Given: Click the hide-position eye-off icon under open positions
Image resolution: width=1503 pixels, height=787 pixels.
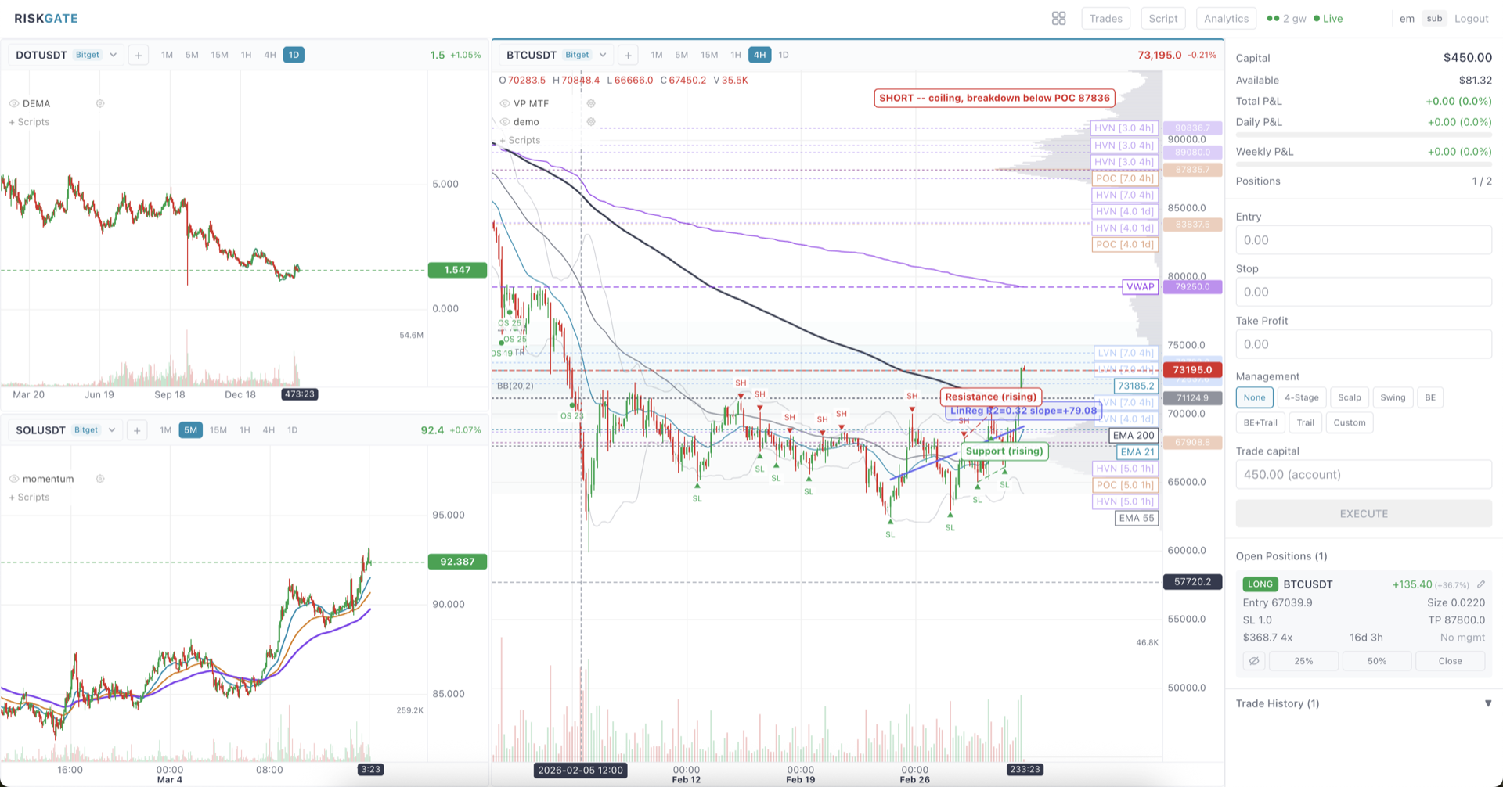Looking at the screenshot, I should click(1253, 661).
